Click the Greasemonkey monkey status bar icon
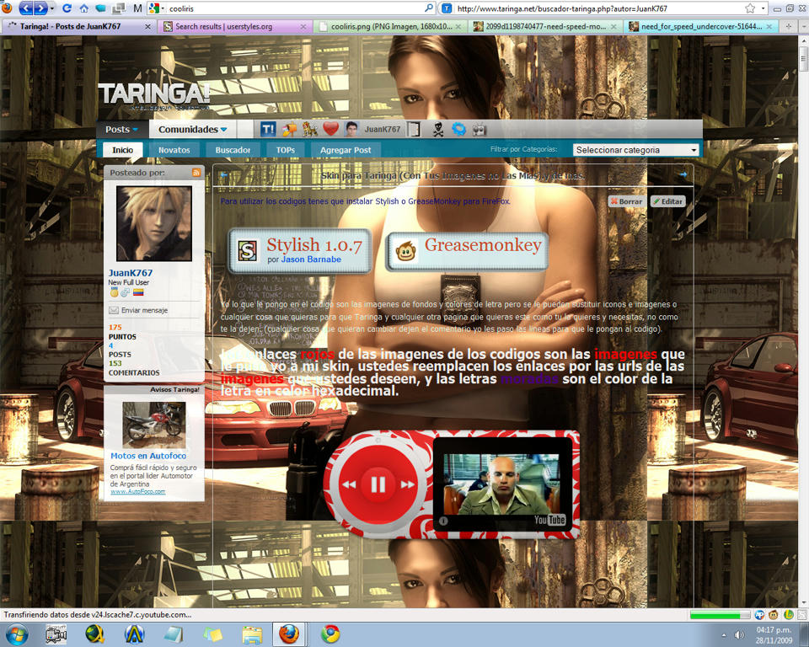 (774, 614)
